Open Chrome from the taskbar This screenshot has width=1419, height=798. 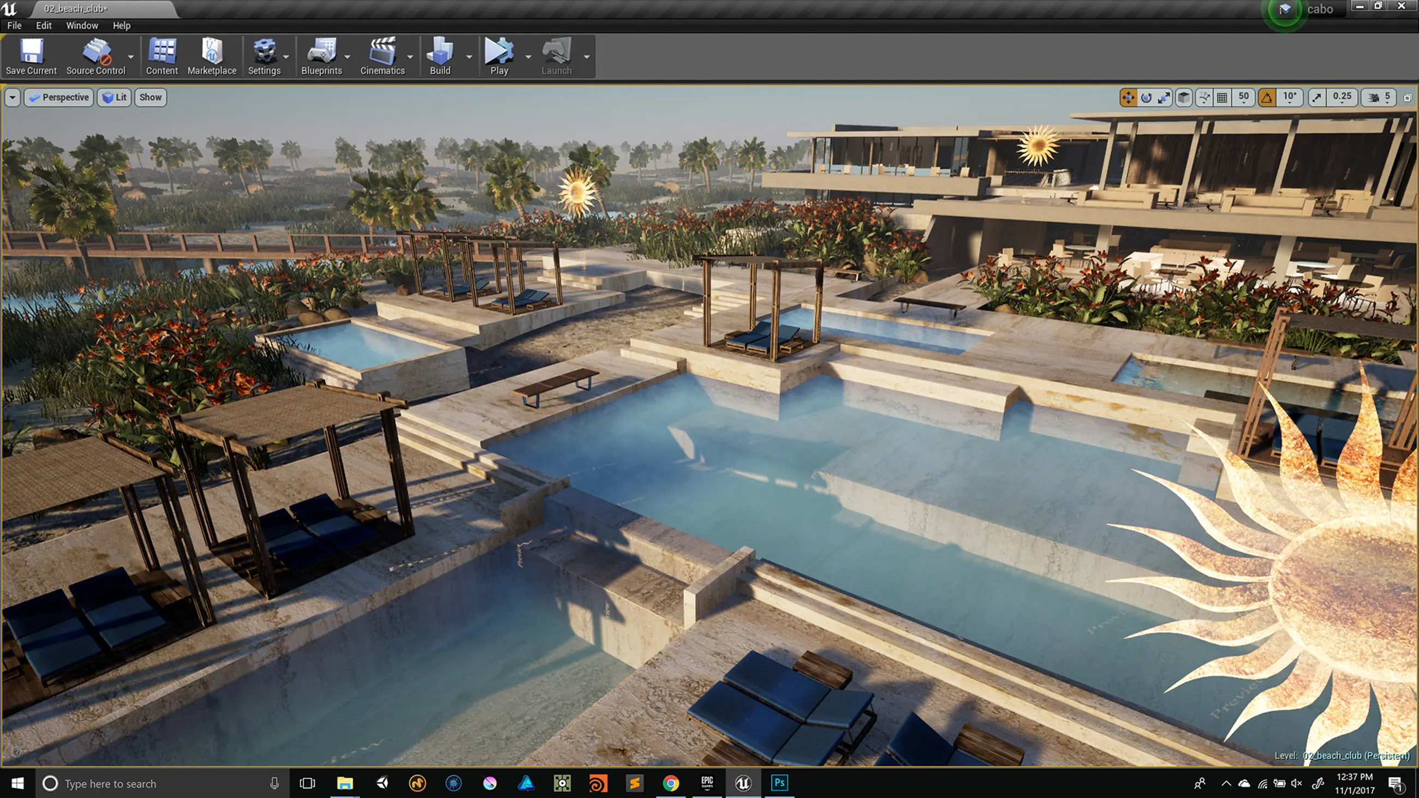(670, 783)
